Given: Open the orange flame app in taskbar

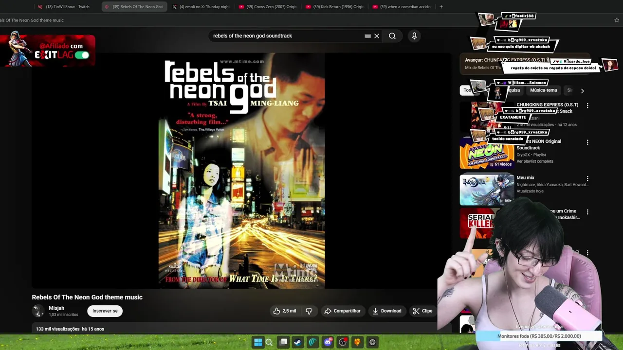Looking at the screenshot, I should pos(357,342).
